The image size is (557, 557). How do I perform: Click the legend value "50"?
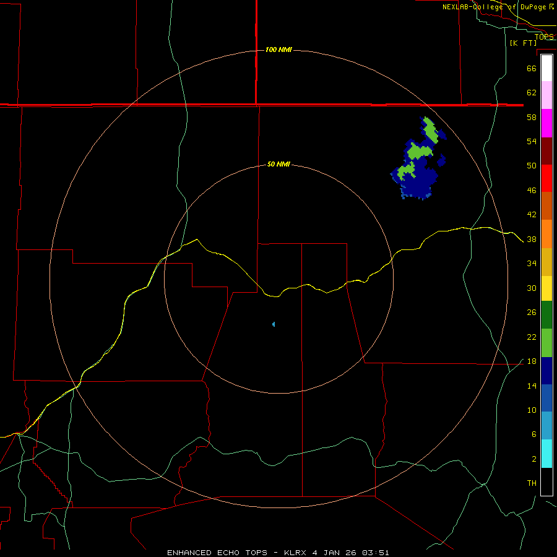(x=532, y=166)
